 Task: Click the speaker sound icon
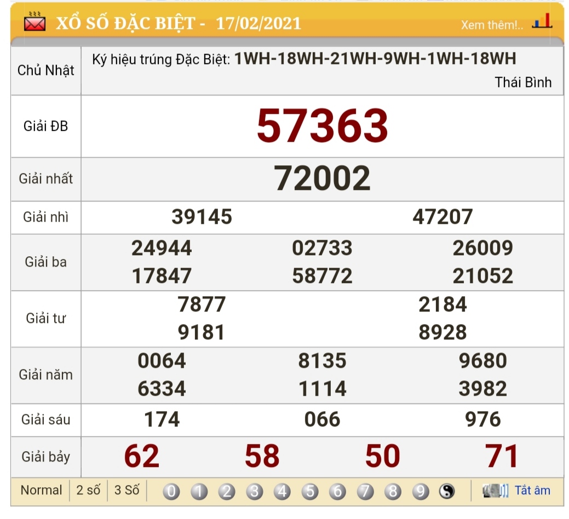(x=495, y=491)
